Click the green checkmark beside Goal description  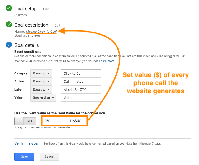pos(9,25)
